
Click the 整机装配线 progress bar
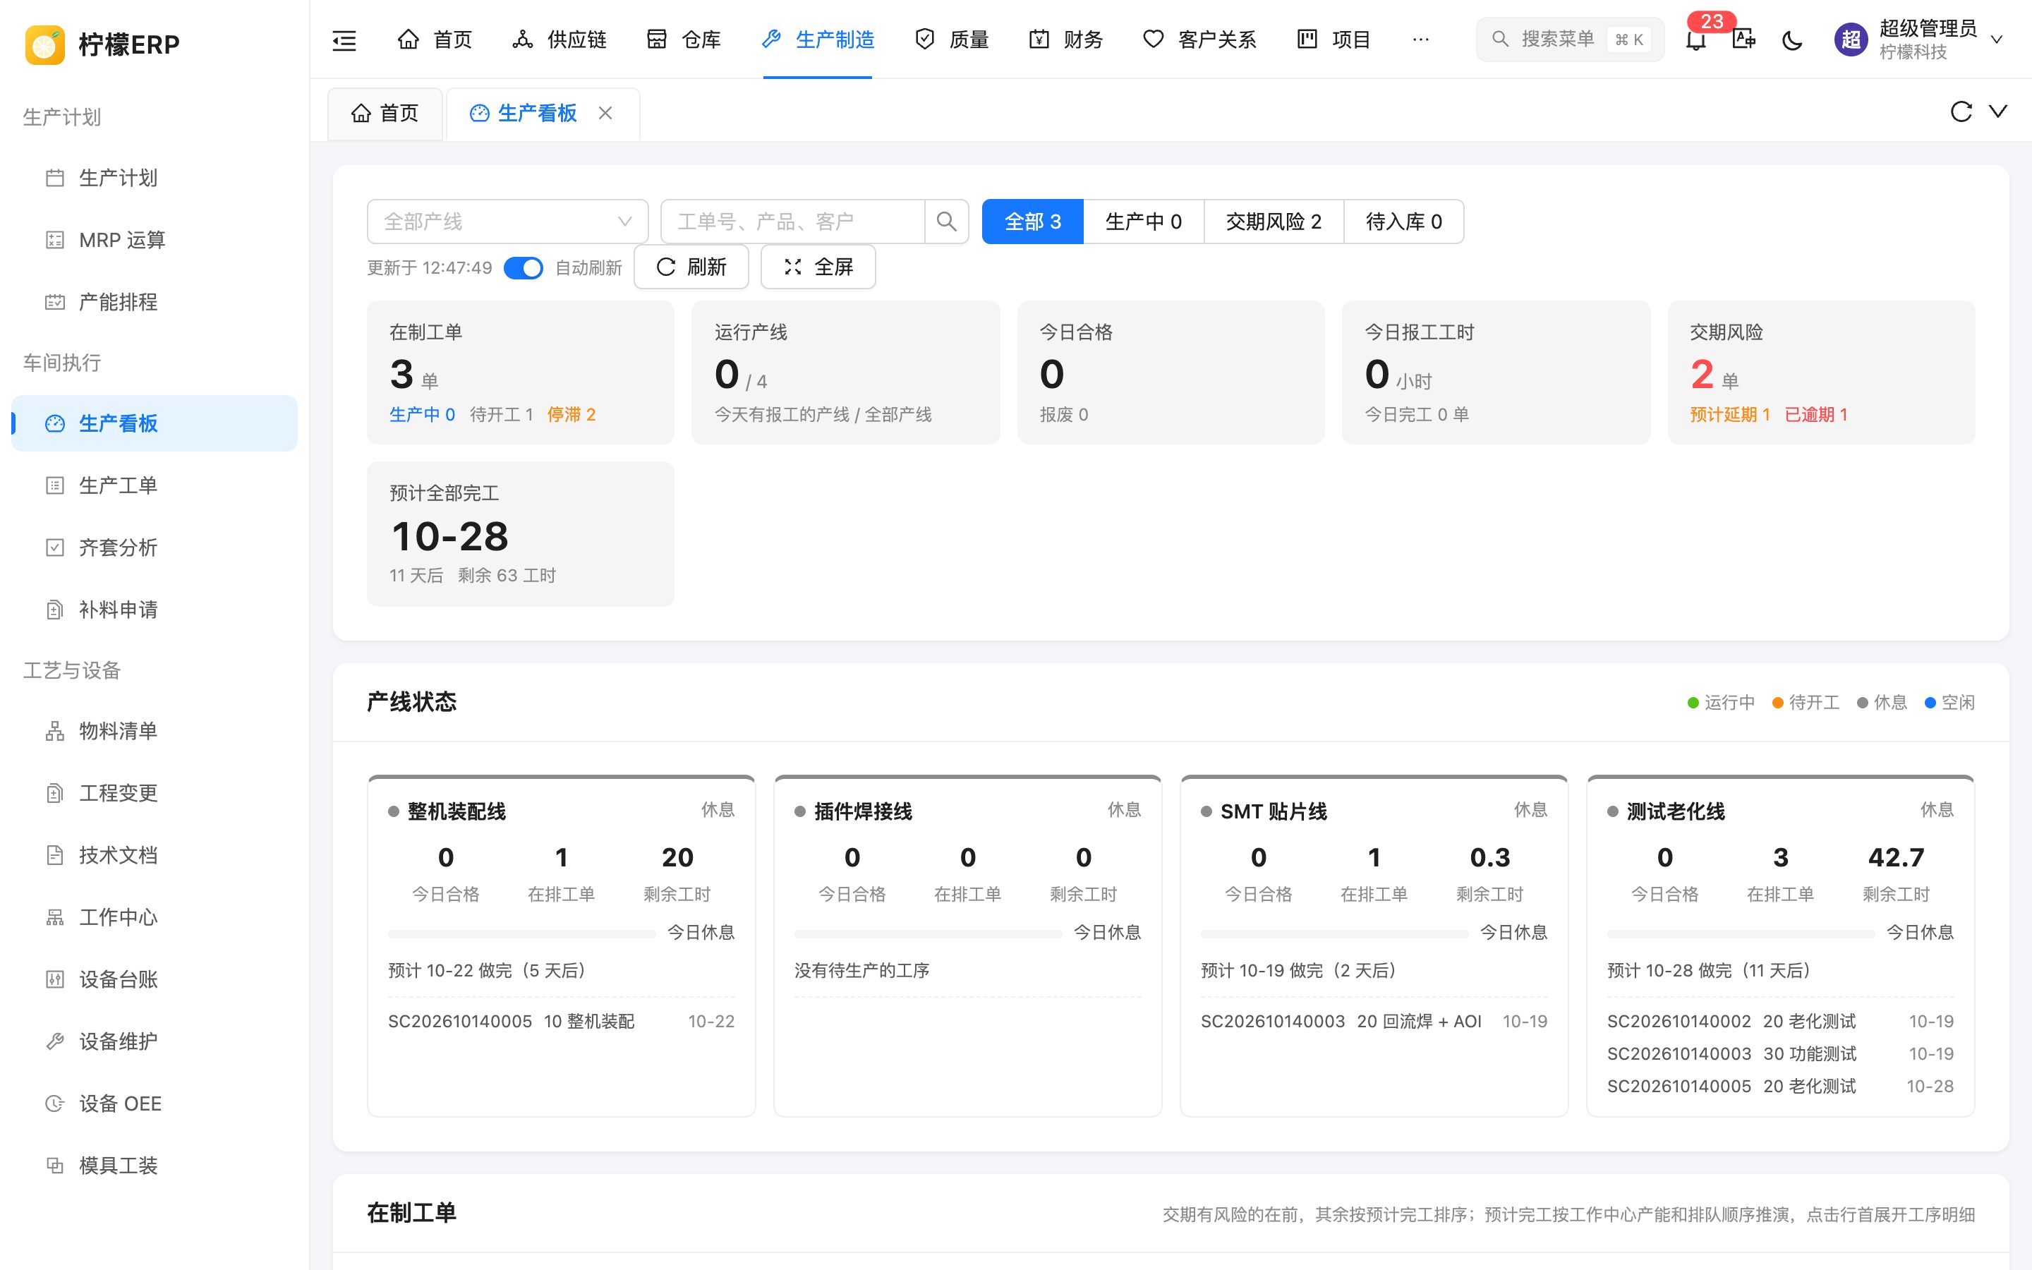pyautogui.click(x=521, y=933)
